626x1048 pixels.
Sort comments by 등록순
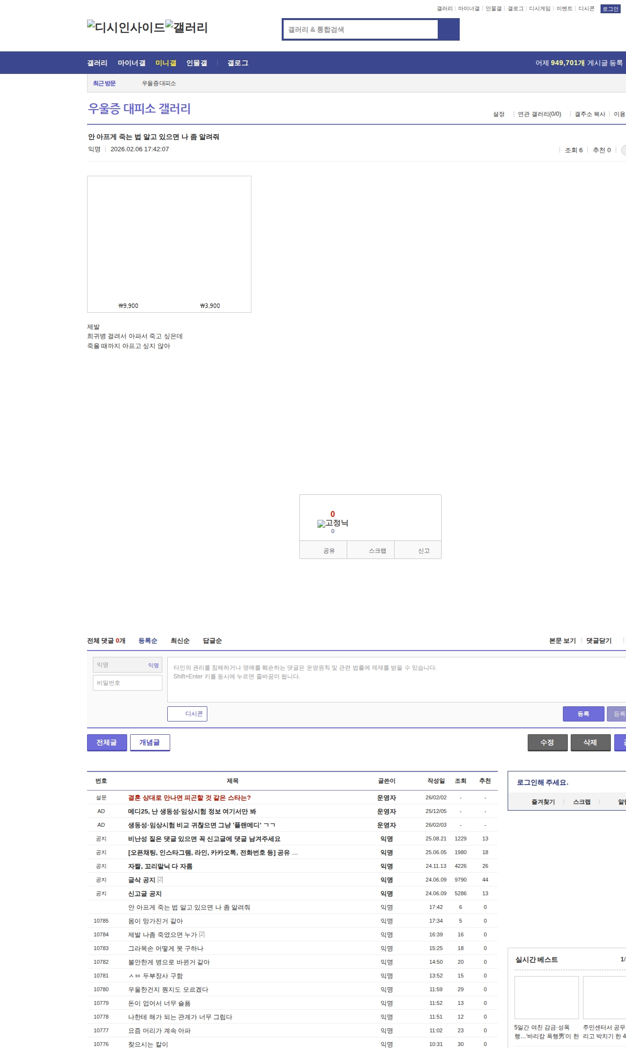pos(148,641)
